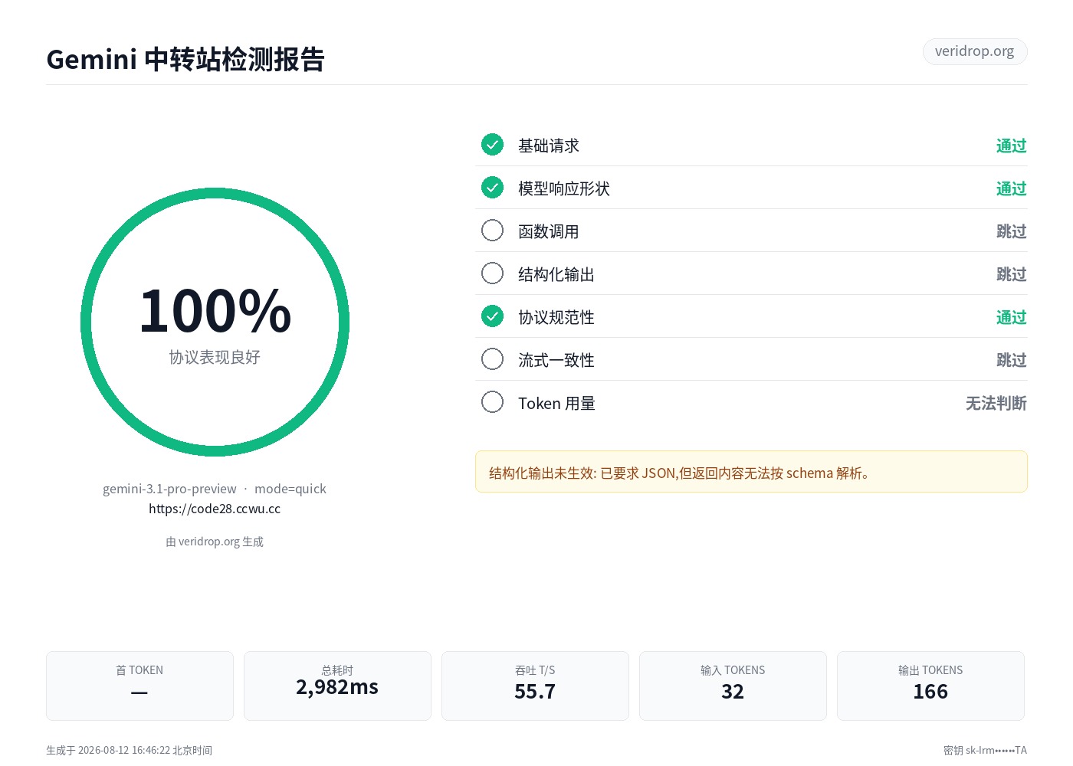The height and width of the screenshot is (766, 1073).
Task: Click the green check icon beside 协议规范性
Action: tap(492, 316)
